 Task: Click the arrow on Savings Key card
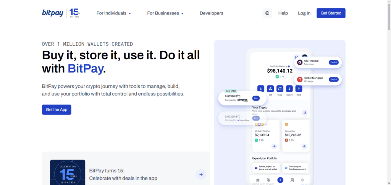coord(304,146)
